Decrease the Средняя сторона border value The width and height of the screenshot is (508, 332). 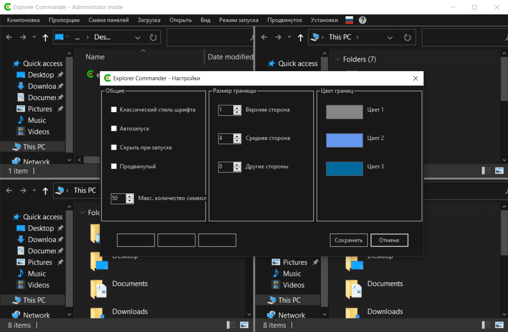[237, 141]
